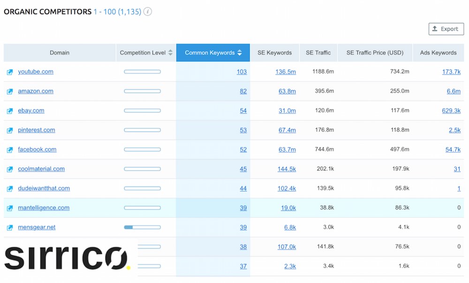
Task: Open the dudeiwantthat.com domain link
Action: (44, 188)
